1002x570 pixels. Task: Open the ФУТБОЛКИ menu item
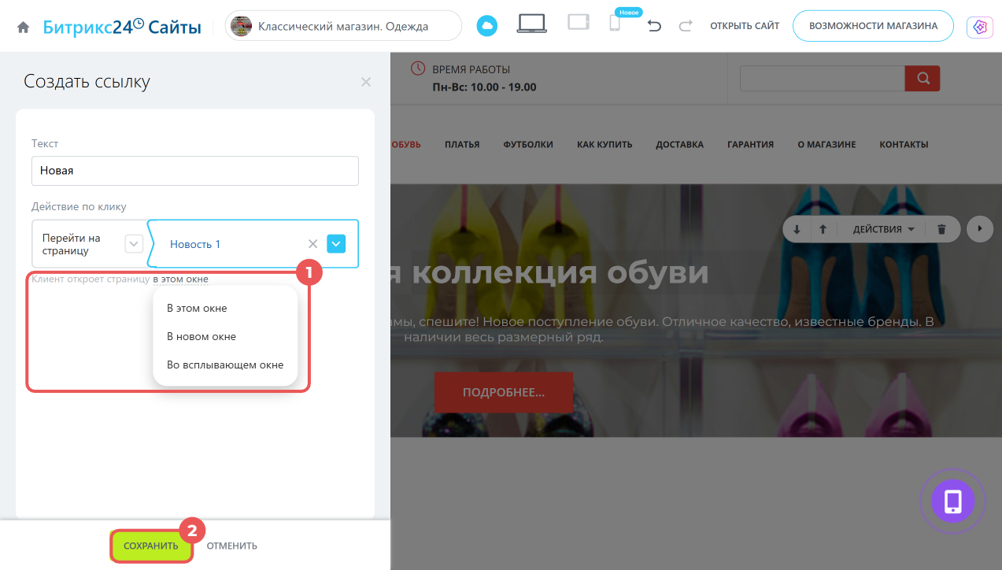point(528,144)
